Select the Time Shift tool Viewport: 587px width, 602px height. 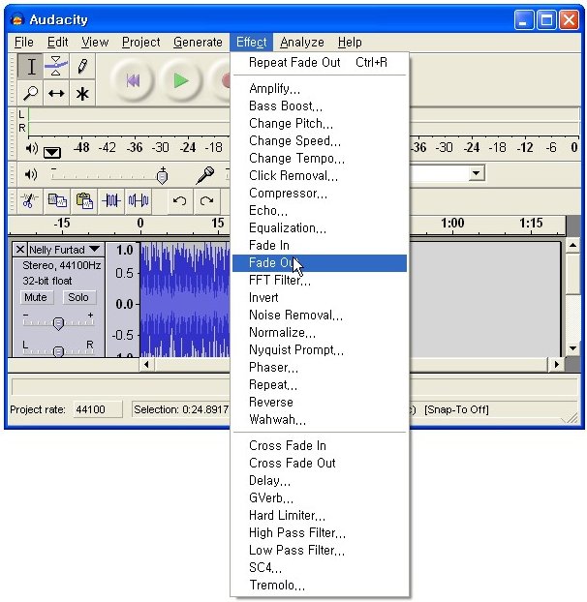[x=56, y=93]
